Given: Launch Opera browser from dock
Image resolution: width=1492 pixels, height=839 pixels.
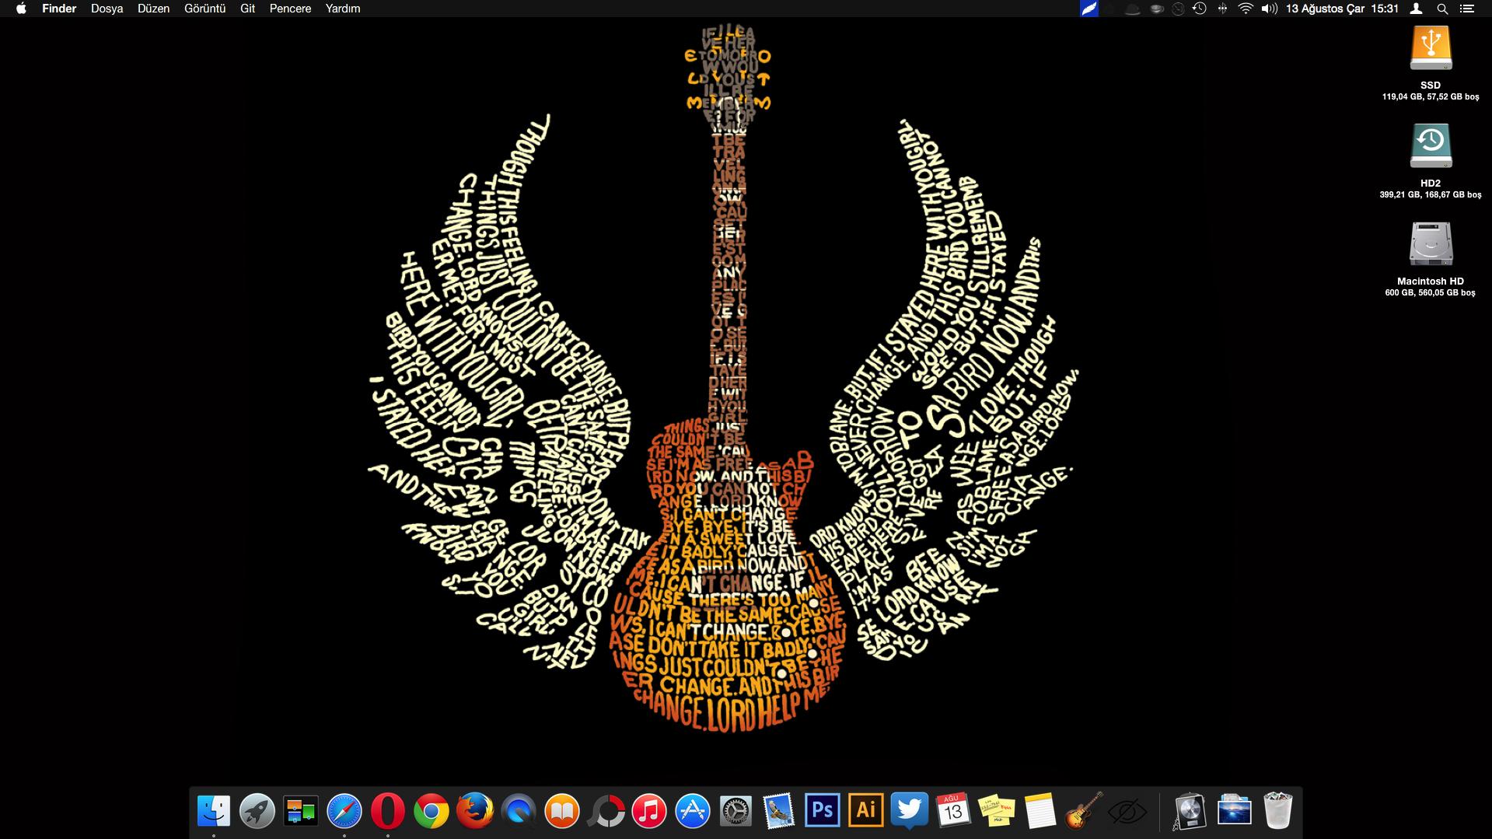Looking at the screenshot, I should pos(388,812).
